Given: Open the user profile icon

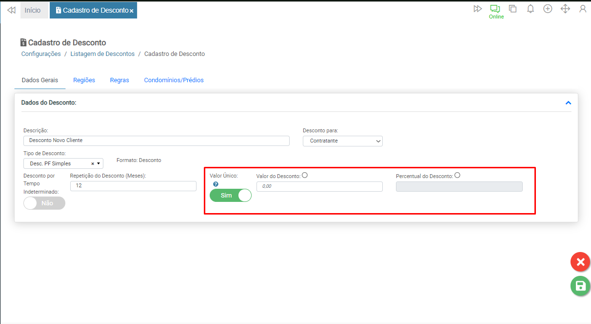Looking at the screenshot, I should (x=583, y=9).
